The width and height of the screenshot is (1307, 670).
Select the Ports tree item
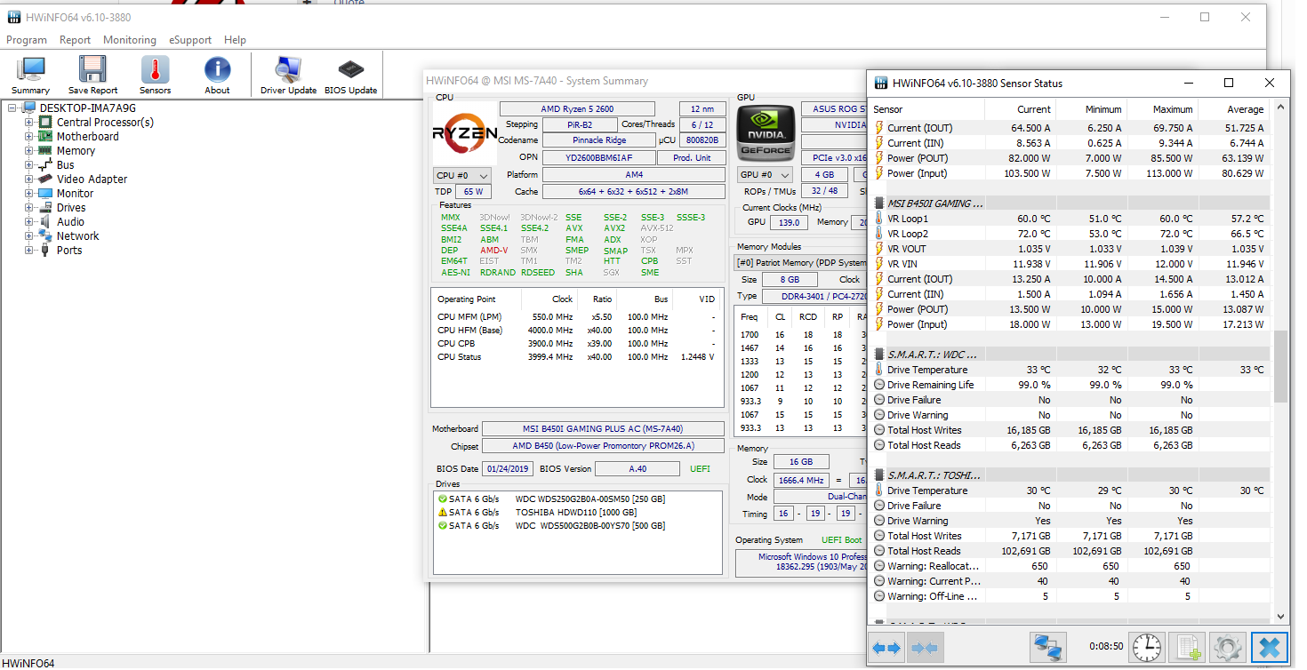click(69, 251)
